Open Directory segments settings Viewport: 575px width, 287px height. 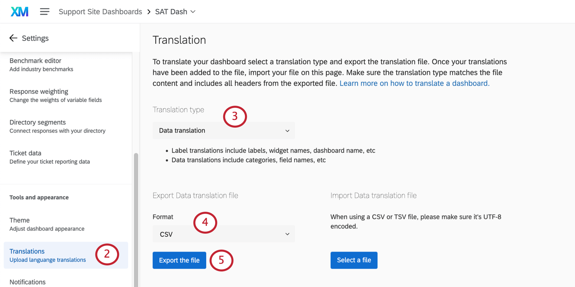[38, 123]
